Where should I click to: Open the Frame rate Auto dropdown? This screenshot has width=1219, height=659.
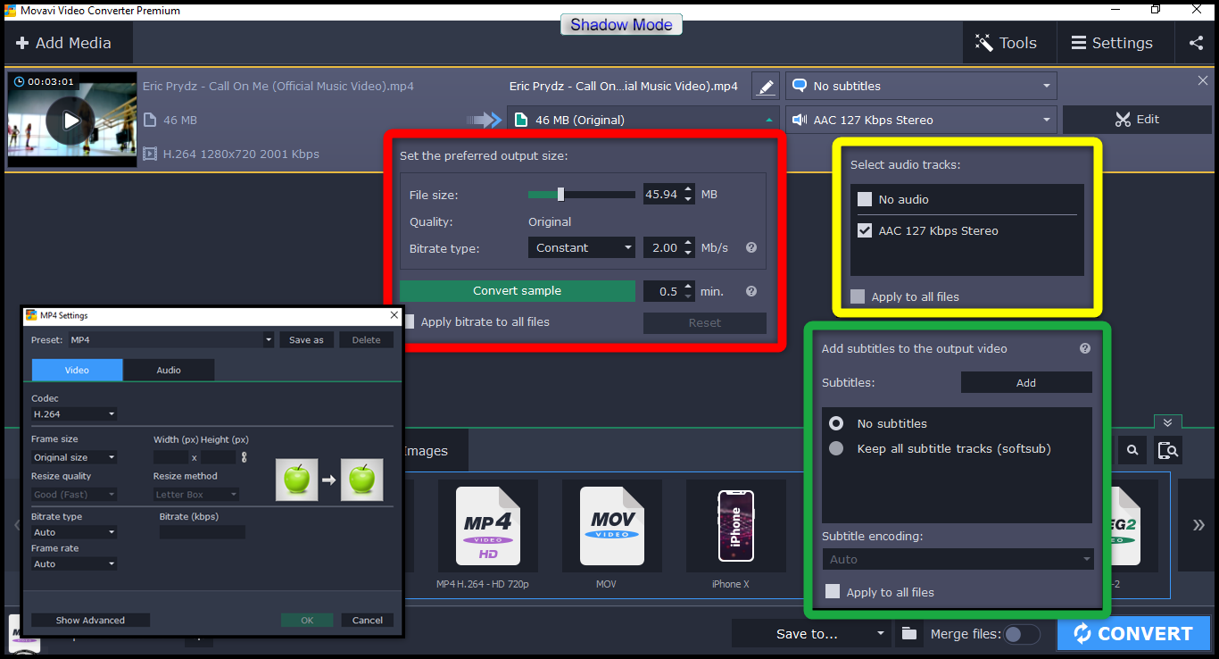point(74,563)
